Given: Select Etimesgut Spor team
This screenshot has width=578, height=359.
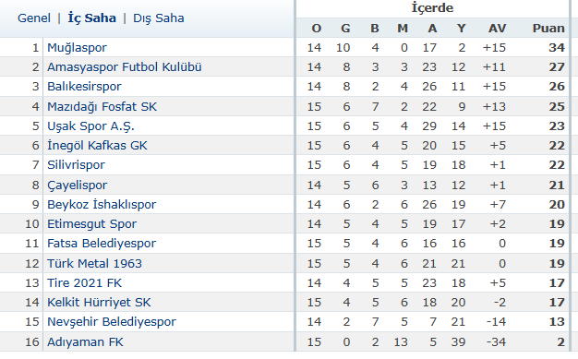Looking at the screenshot, I should click(91, 224).
